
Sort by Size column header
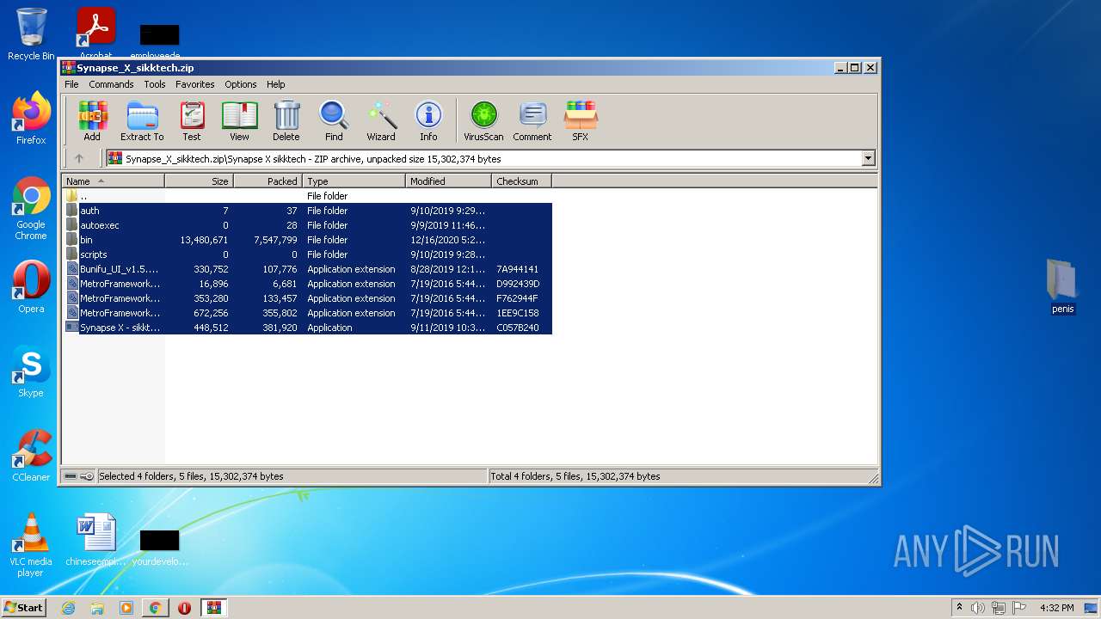tap(199, 181)
